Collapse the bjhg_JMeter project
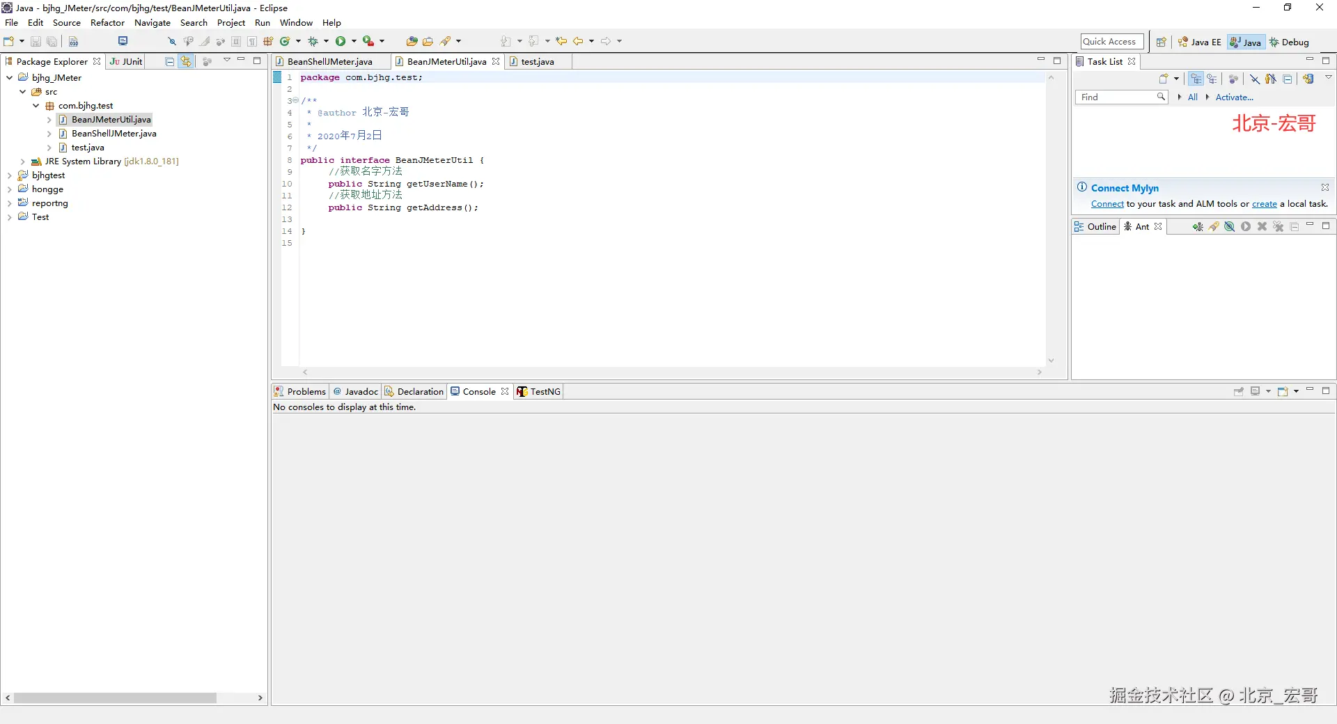Image resolution: width=1337 pixels, height=724 pixels. (x=9, y=78)
